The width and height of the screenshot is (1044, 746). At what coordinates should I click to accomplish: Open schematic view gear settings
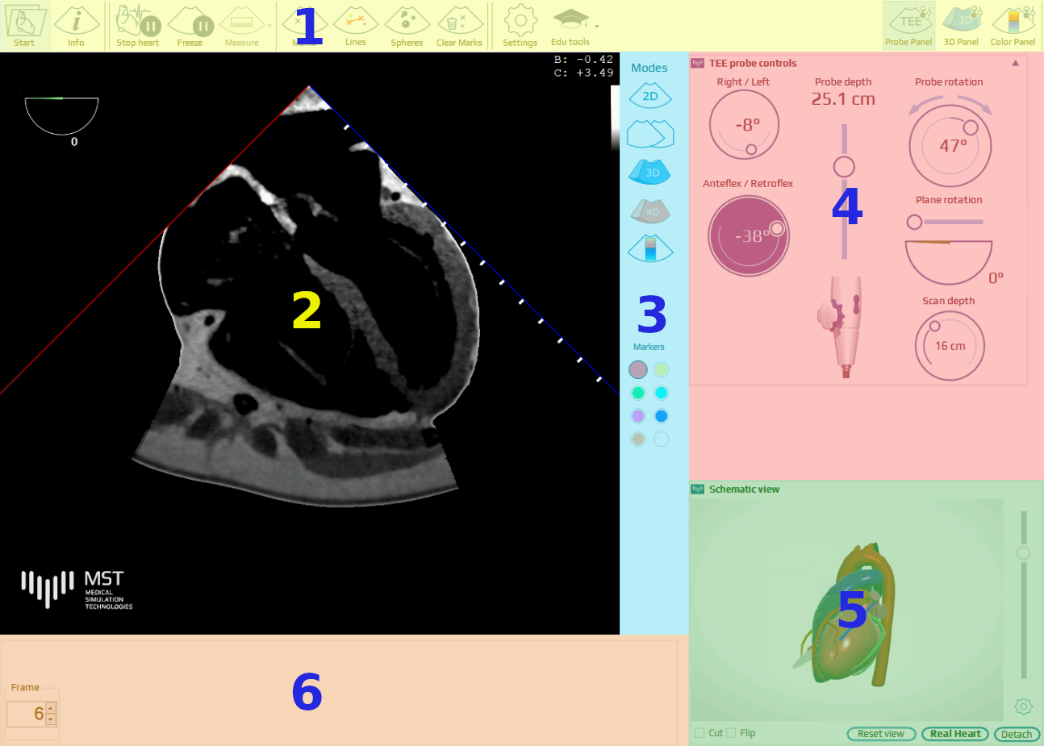[x=1023, y=706]
